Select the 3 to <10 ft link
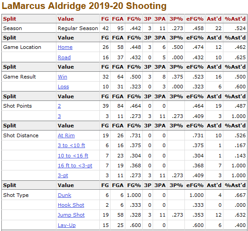This screenshot has height=231, width=248. (x=71, y=145)
